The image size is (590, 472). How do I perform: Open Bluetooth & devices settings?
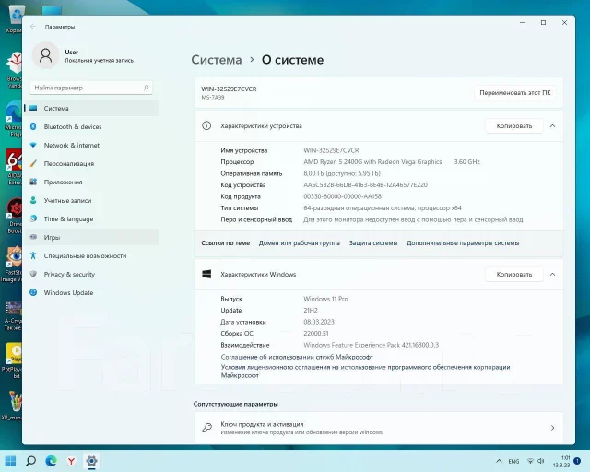91,126
